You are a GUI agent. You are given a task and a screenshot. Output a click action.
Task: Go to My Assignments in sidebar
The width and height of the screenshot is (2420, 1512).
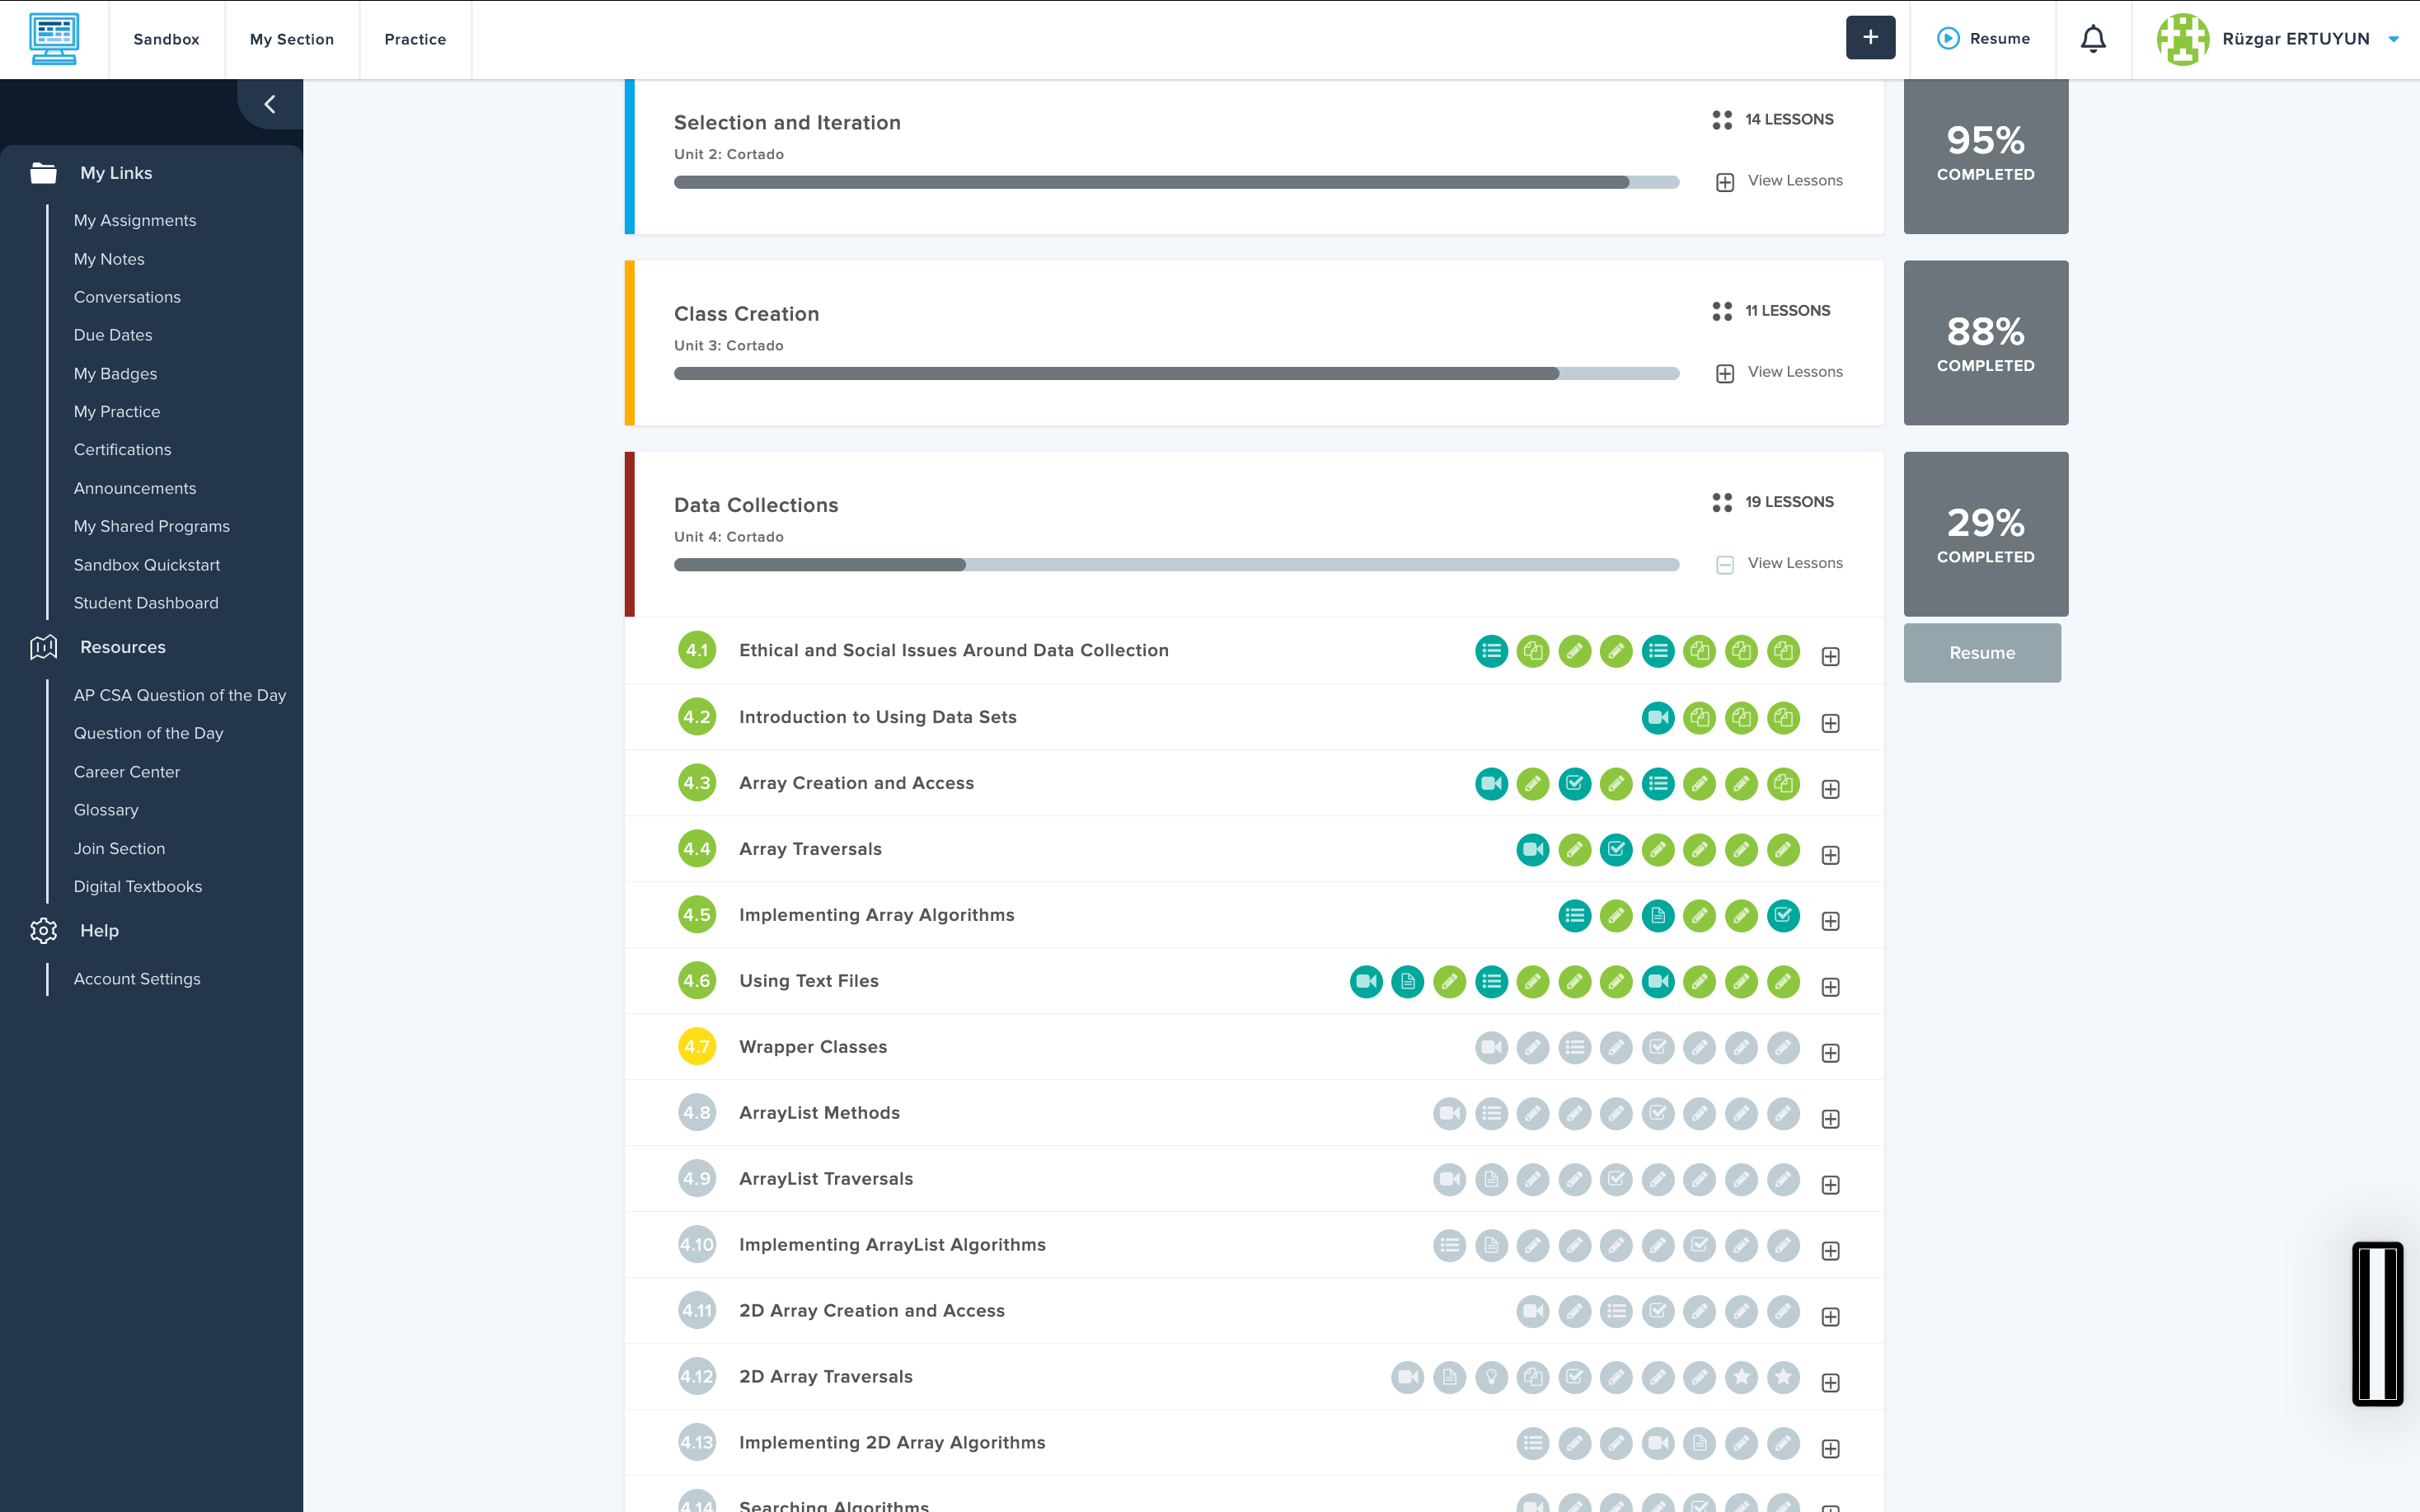[x=135, y=220]
